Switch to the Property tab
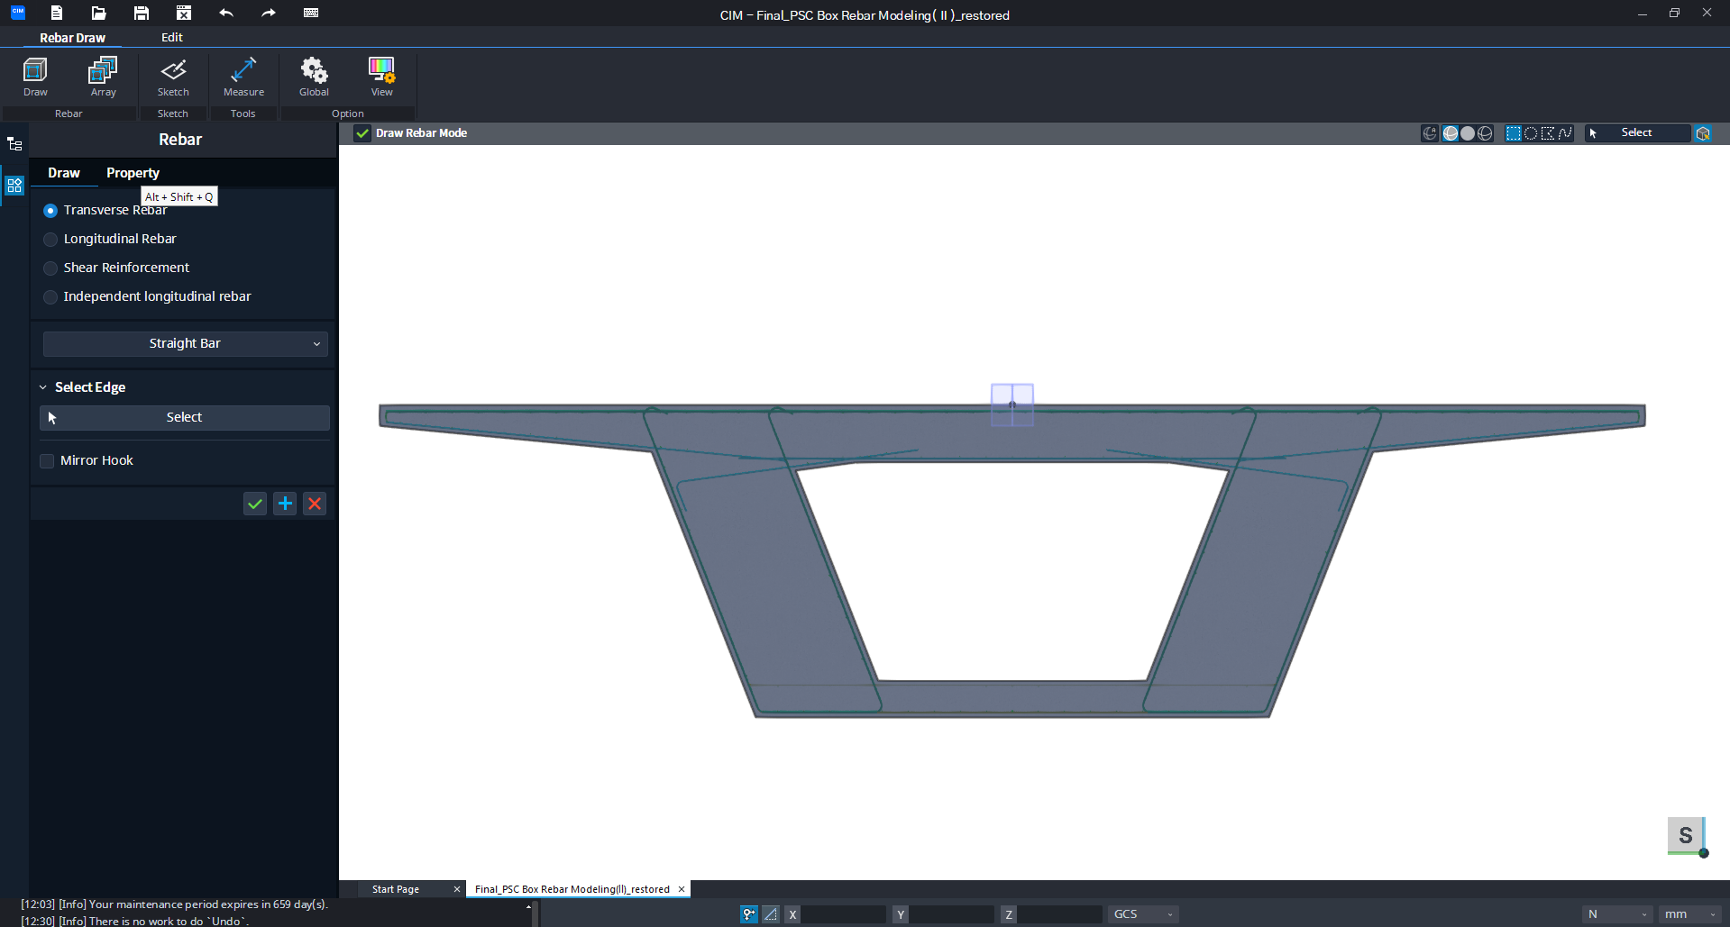Screen dimensions: 1730x927 133,173
